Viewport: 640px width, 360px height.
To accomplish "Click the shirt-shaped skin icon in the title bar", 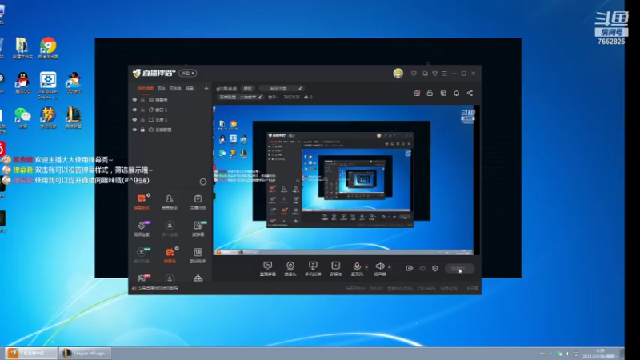I will pyautogui.click(x=435, y=74).
